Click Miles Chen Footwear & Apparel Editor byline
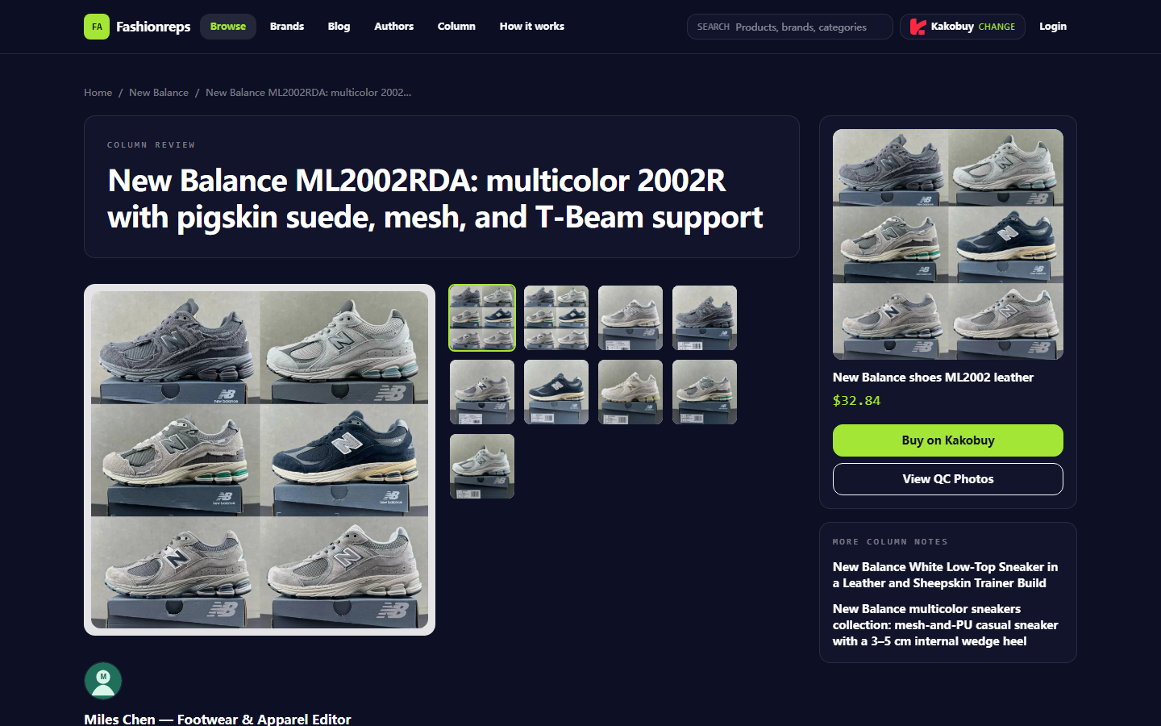This screenshot has height=726, width=1161. click(x=218, y=719)
